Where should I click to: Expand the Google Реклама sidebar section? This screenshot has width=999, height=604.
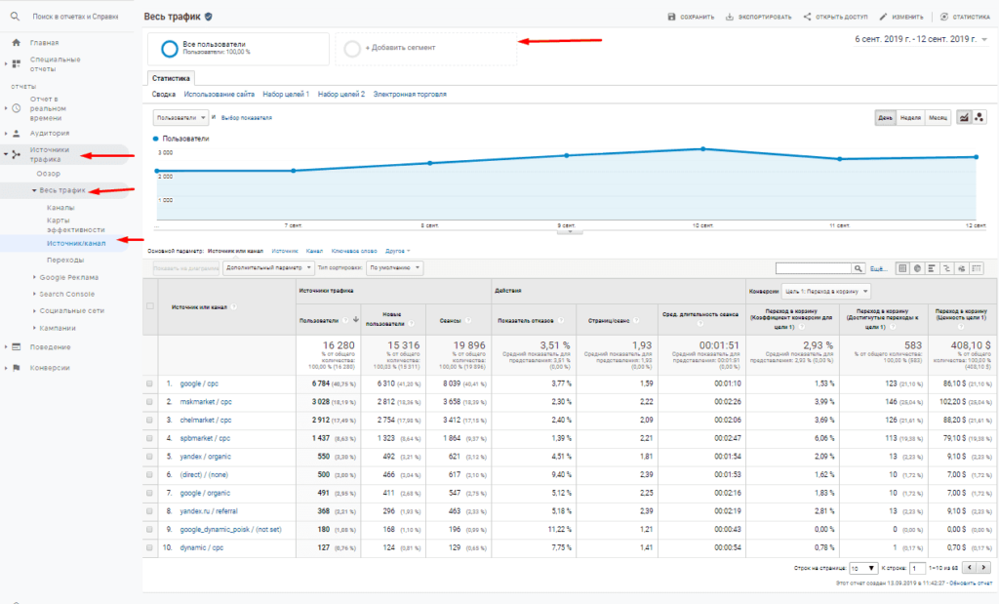[68, 277]
